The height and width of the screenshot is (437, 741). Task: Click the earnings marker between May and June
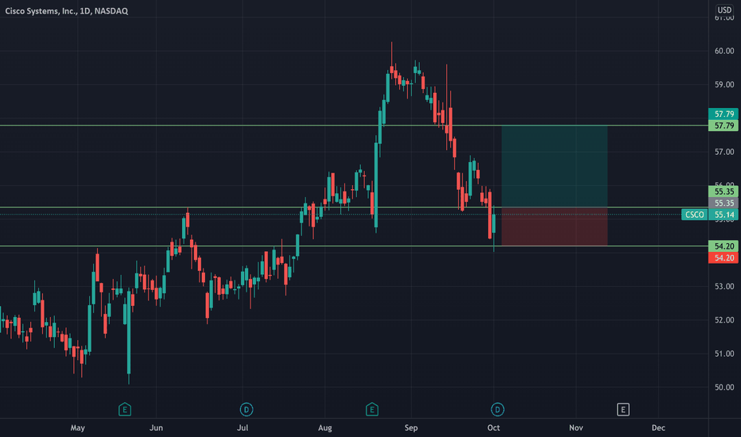pos(124,409)
